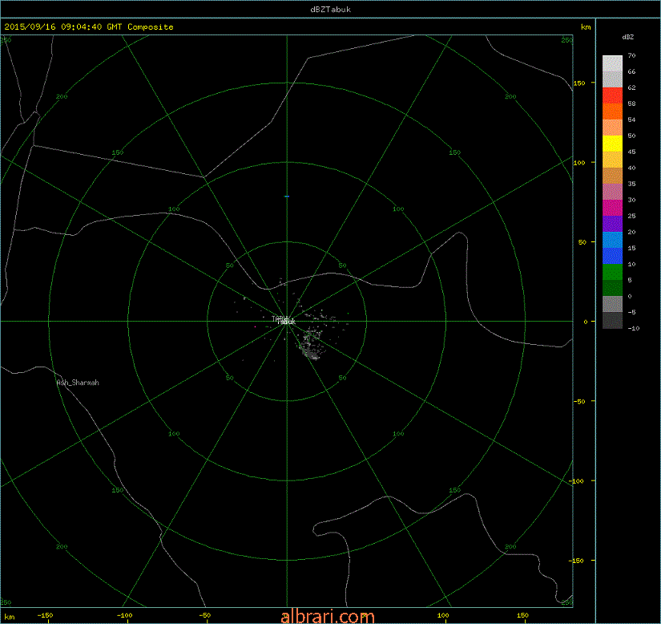Pick the brownish tan swatch between 40 and 35
The image size is (661, 624).
click(612, 176)
